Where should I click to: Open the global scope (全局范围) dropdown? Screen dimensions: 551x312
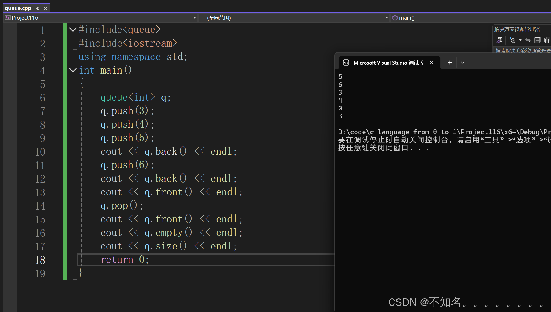(x=386, y=18)
